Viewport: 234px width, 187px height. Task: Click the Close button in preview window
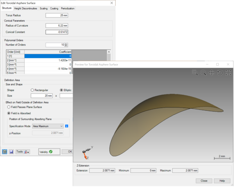[x=204, y=180]
